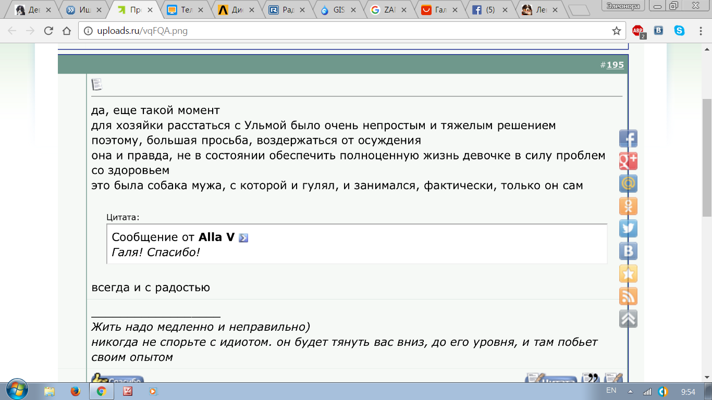This screenshot has height=400, width=712.
Task: Switch to the "Иш" browser tab
Action: click(x=83, y=9)
